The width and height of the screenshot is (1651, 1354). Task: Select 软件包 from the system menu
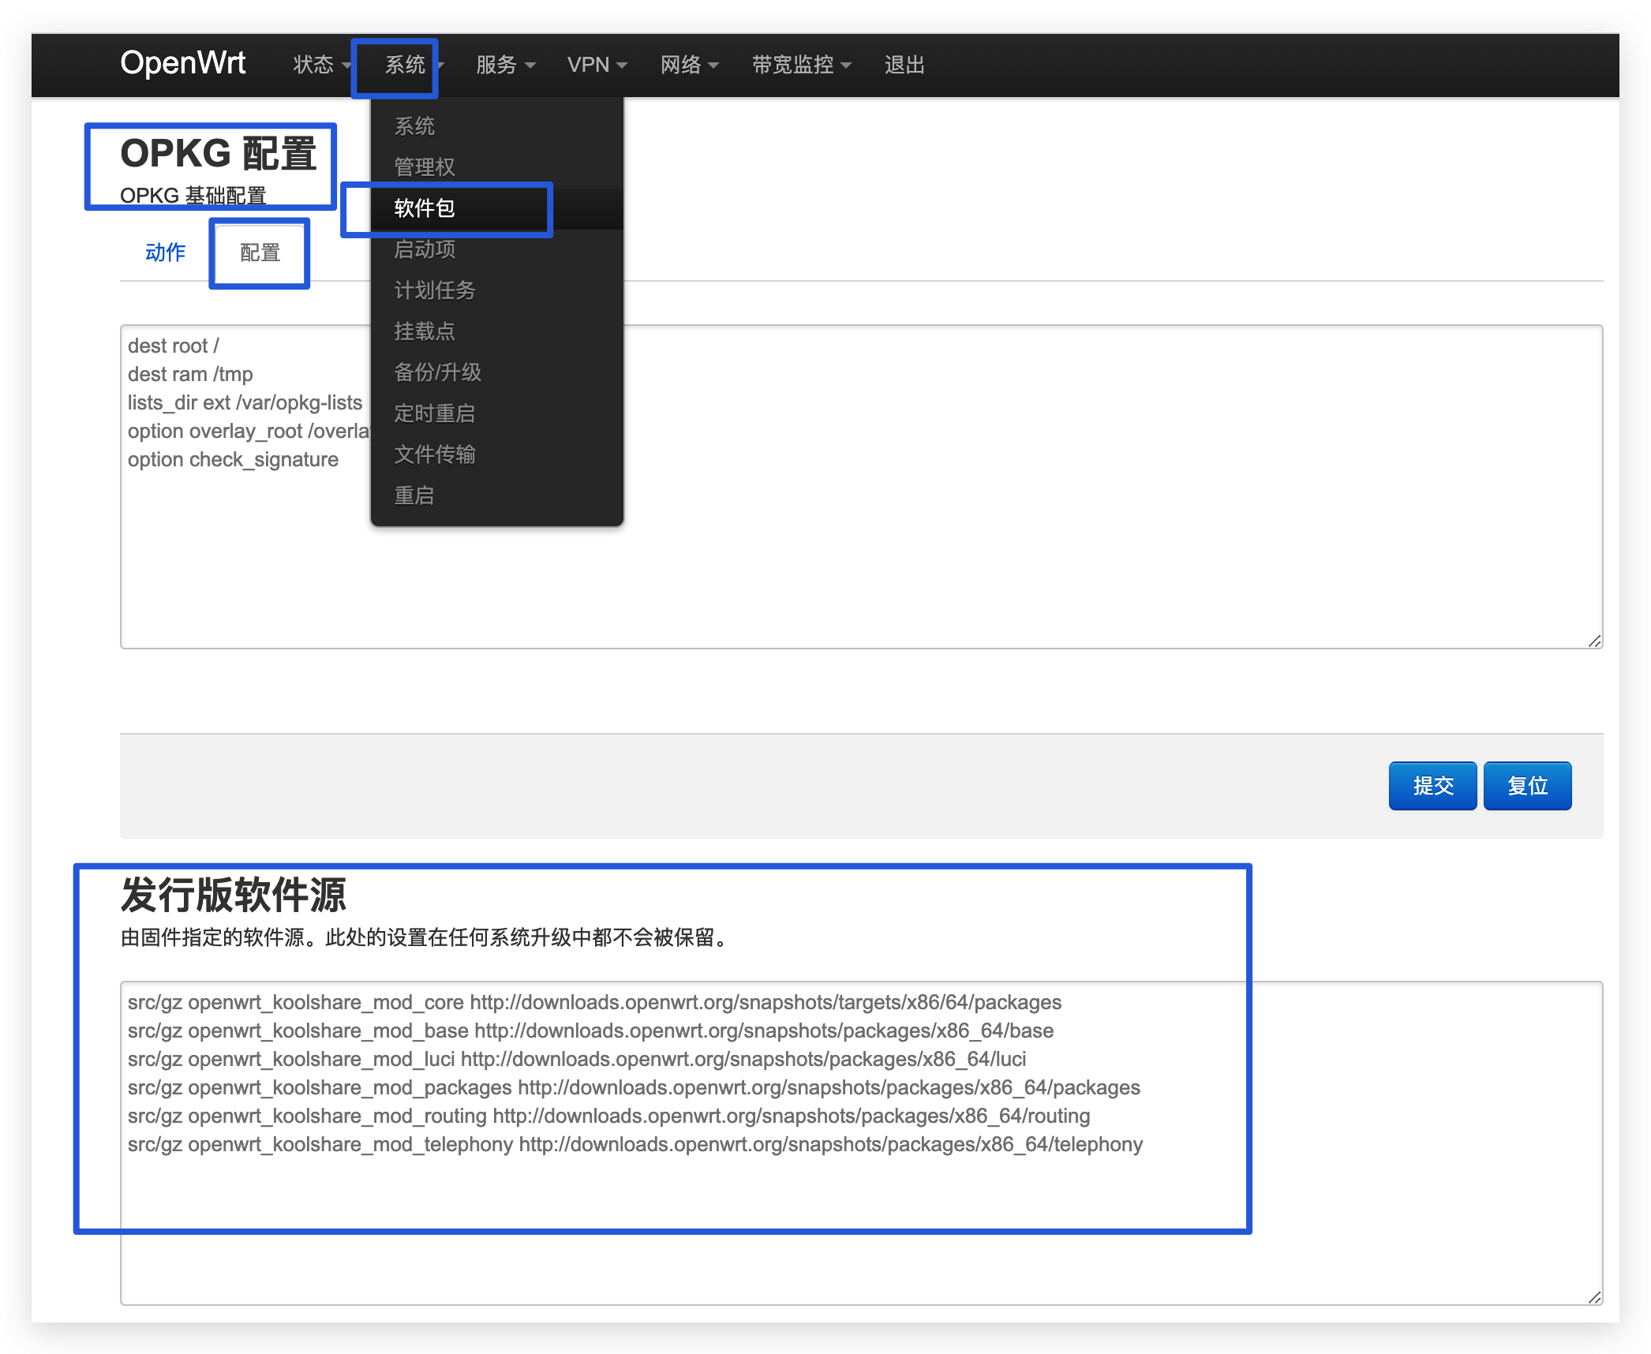(425, 208)
